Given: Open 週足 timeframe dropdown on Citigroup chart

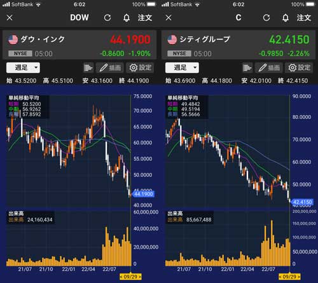Looking at the screenshot, I should click(182, 67).
